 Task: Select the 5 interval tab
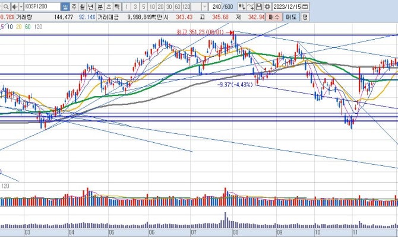pyautogui.click(x=143, y=7)
